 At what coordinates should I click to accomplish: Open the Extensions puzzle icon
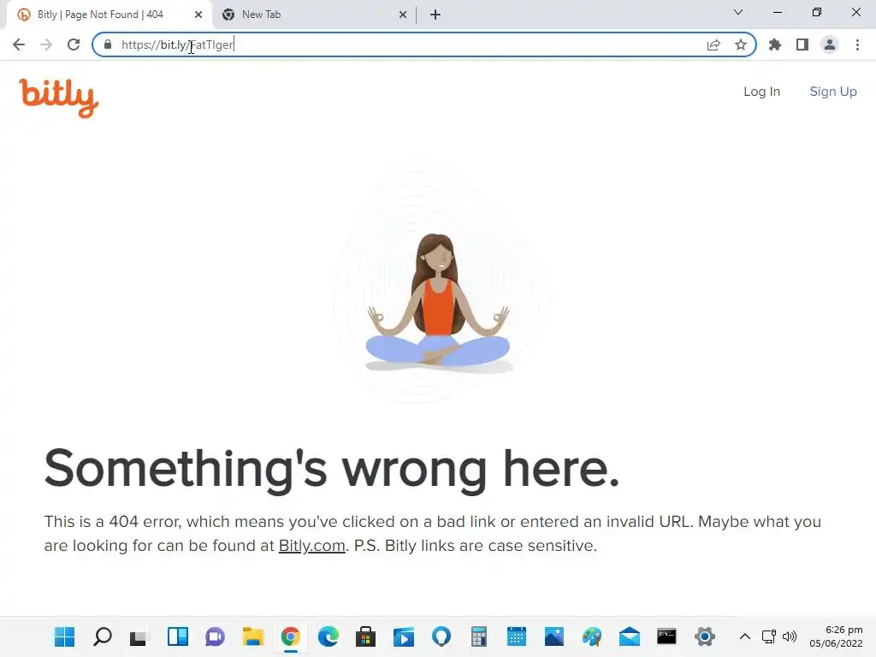[775, 44]
